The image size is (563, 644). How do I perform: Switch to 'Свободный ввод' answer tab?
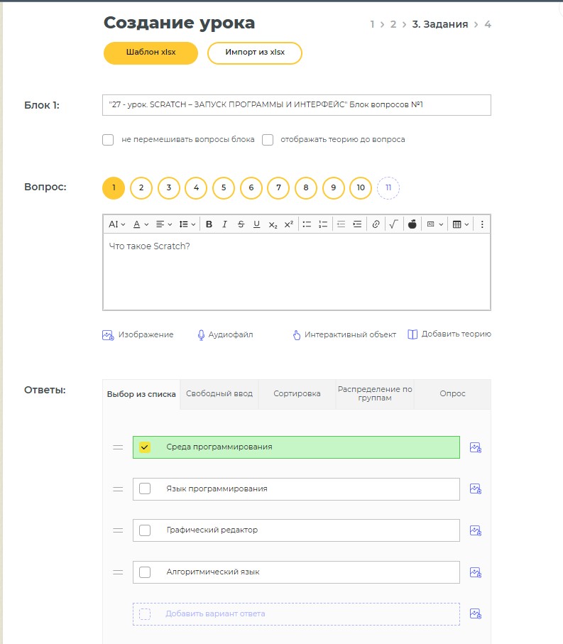(219, 394)
